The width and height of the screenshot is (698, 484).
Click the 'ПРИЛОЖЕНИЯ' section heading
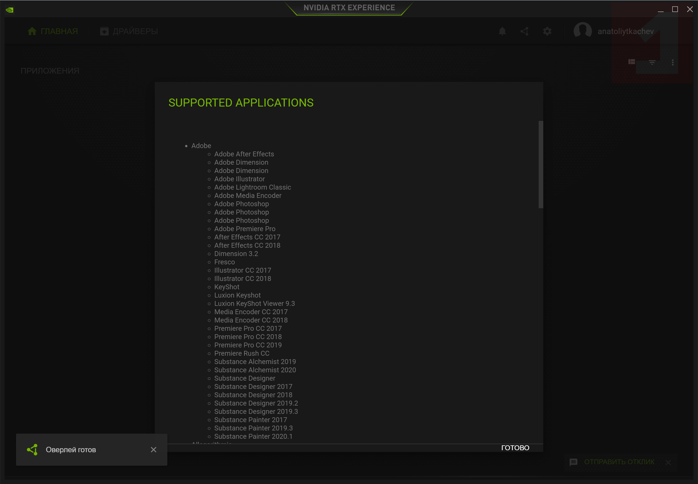click(x=50, y=71)
